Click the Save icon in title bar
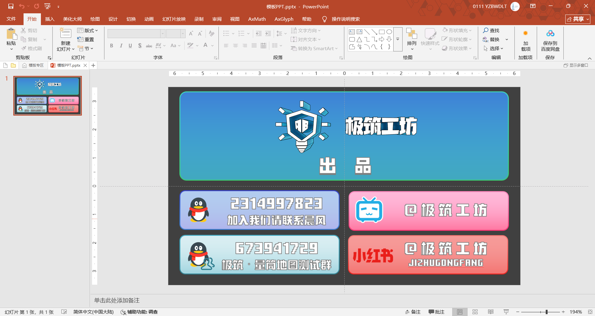This screenshot has width=595, height=316. 11,6
